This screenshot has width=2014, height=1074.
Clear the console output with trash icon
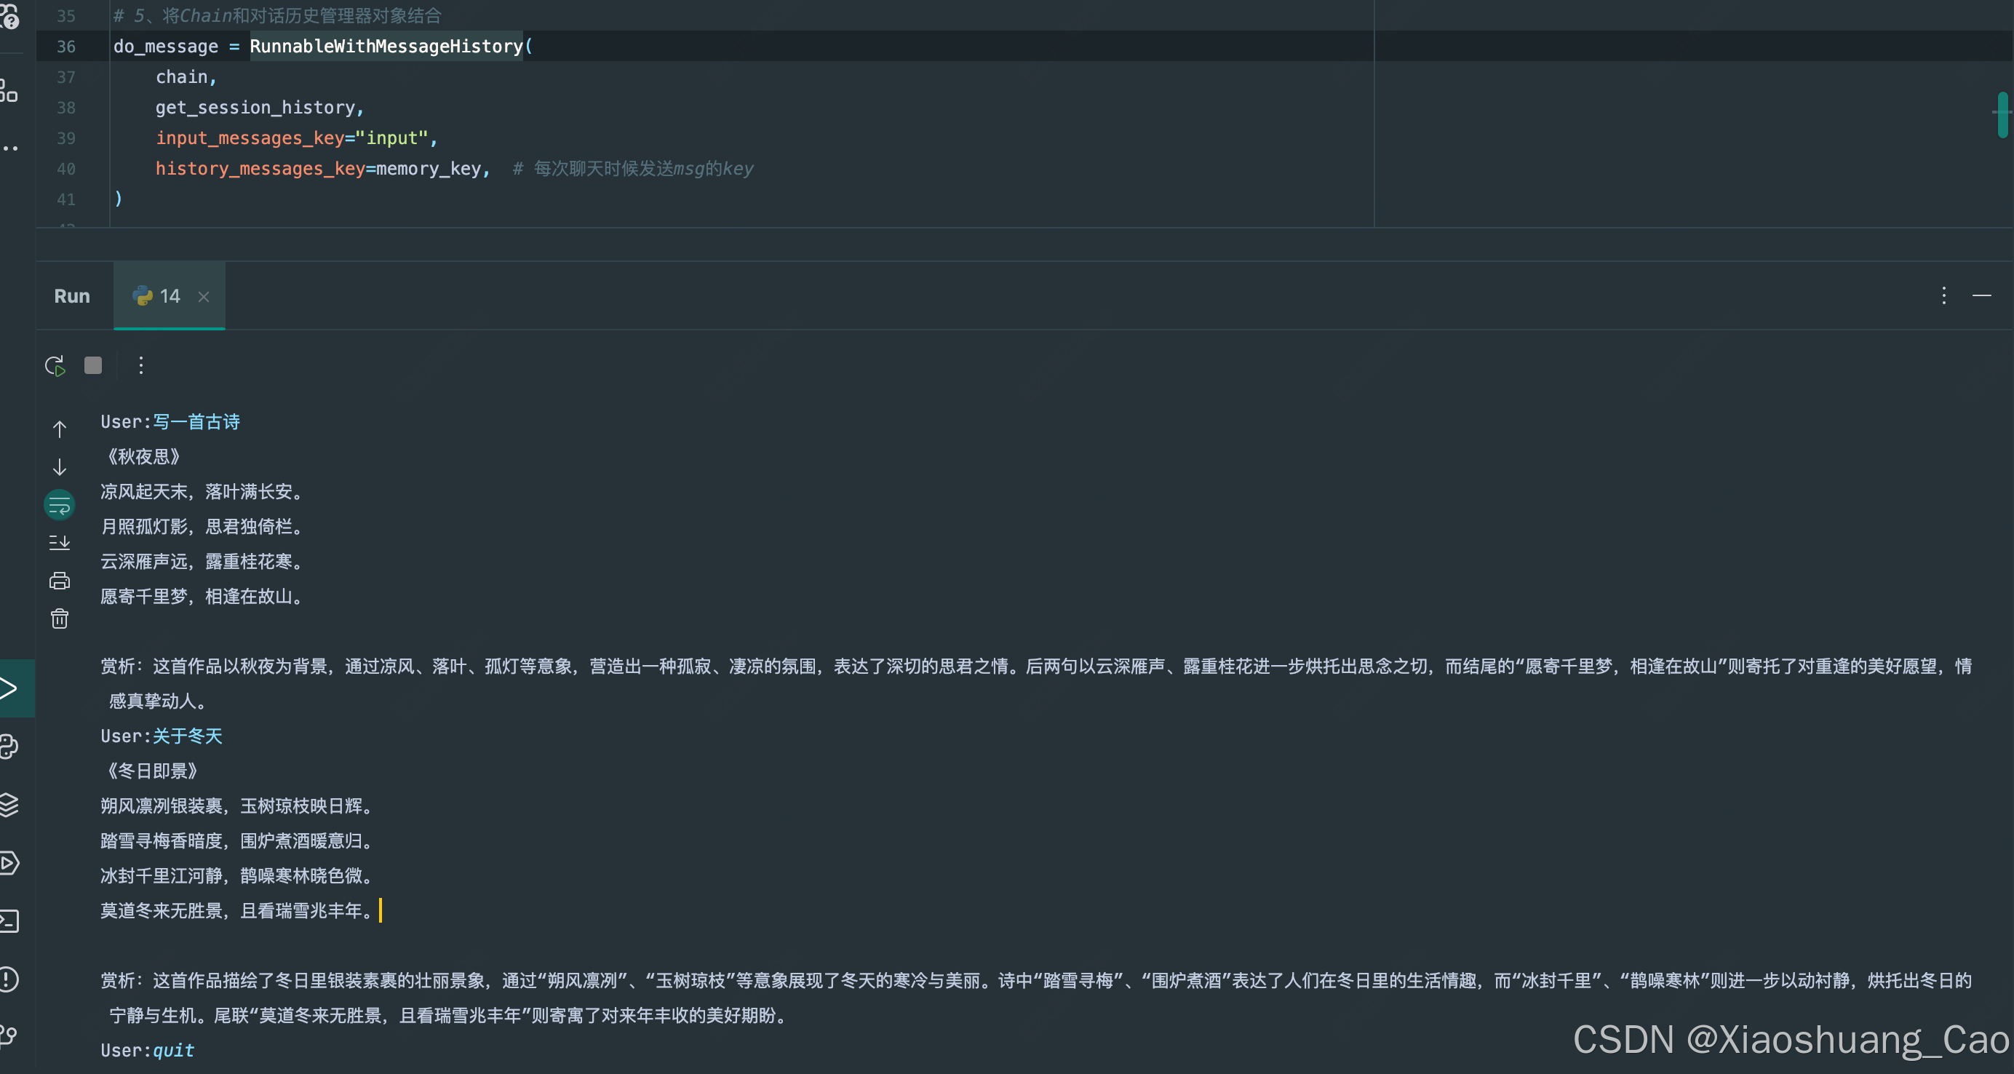(60, 618)
